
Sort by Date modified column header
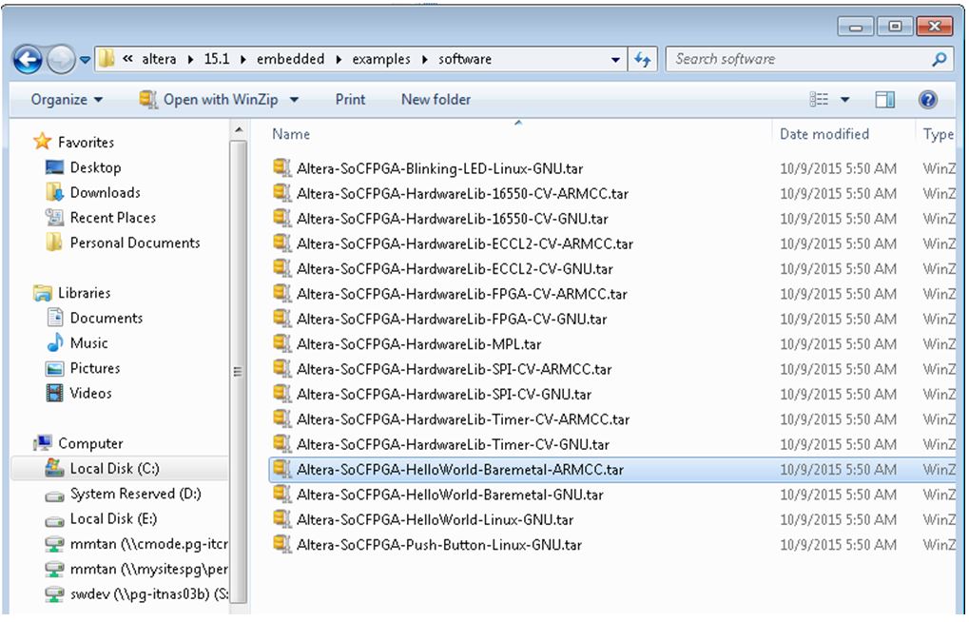point(824,134)
